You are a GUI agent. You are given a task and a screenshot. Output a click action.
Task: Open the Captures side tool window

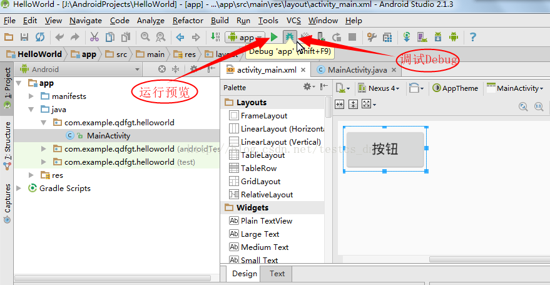[7, 204]
